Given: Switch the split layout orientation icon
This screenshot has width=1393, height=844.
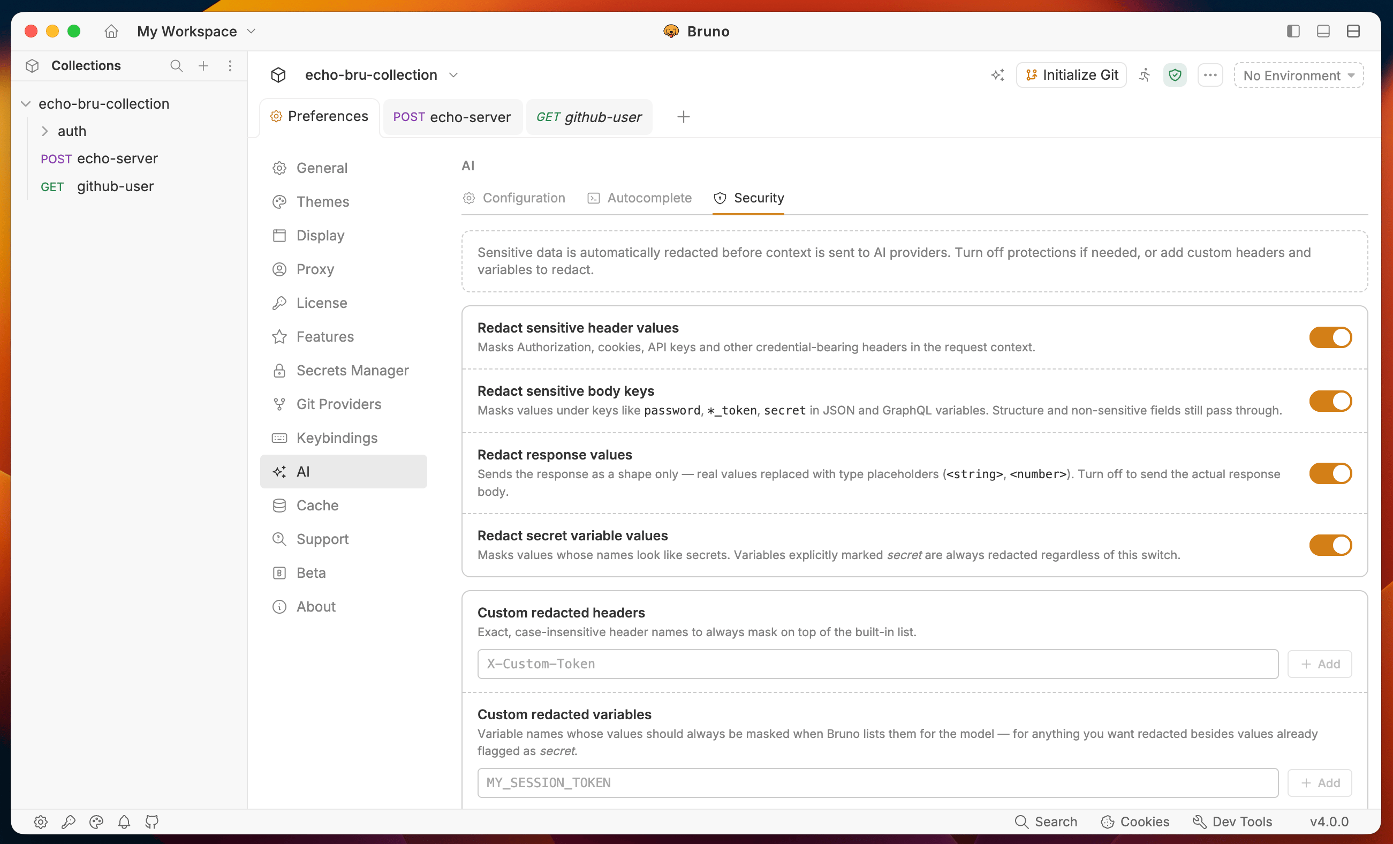Looking at the screenshot, I should tap(1353, 31).
